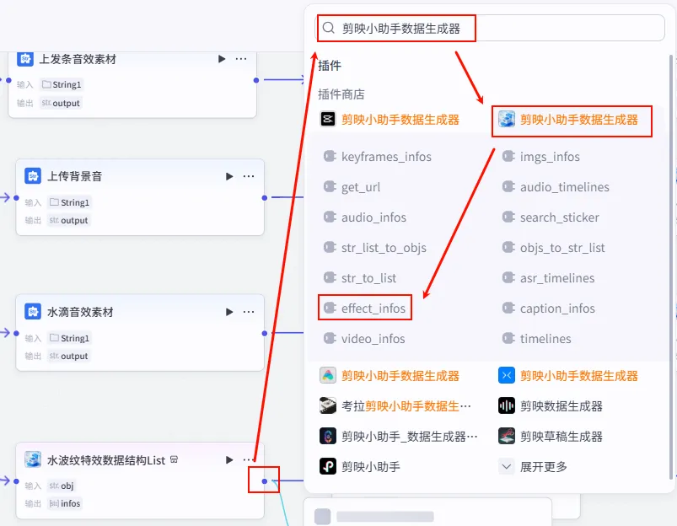Click input port of 水滴音效素材 node
This screenshot has height=526, width=677.
[16, 334]
